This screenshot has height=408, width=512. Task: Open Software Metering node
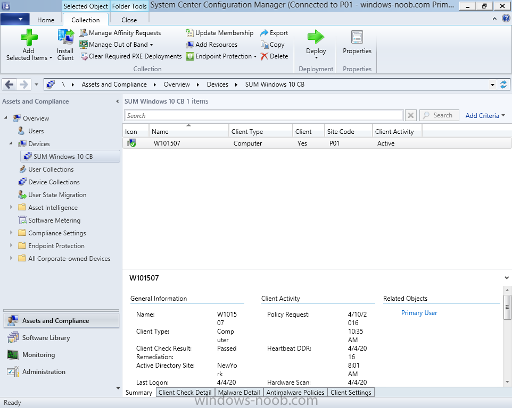[x=54, y=220]
